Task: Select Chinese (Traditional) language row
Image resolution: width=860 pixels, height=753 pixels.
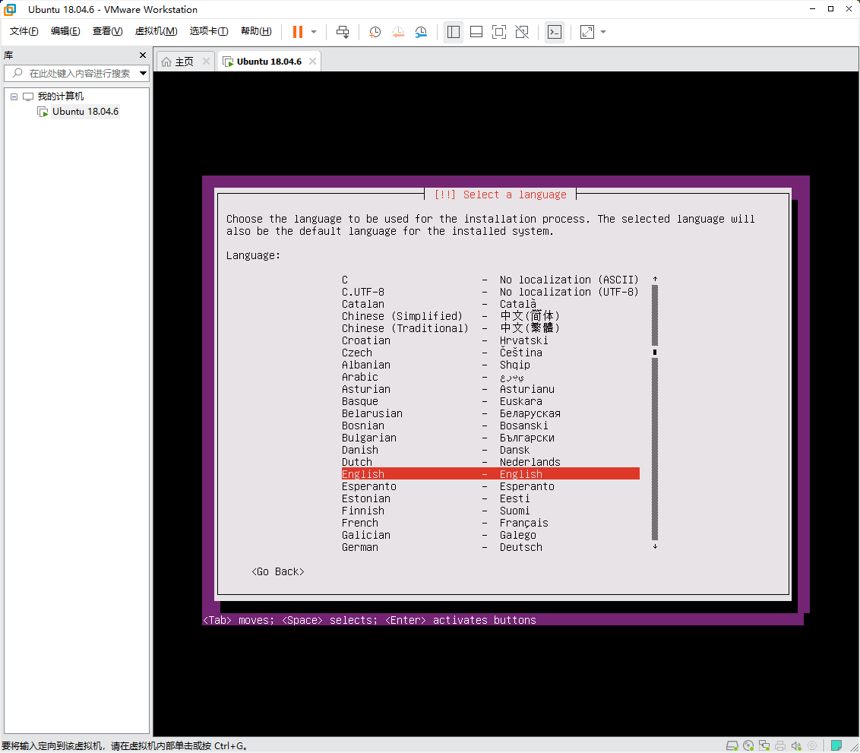Action: (x=490, y=328)
